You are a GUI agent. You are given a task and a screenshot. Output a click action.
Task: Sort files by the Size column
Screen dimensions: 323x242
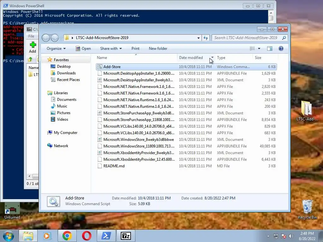coord(265,58)
